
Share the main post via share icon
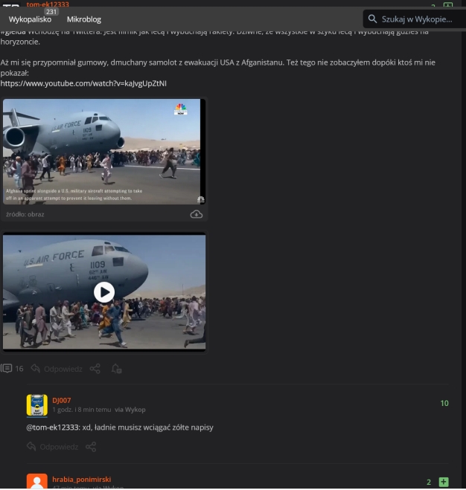click(95, 369)
